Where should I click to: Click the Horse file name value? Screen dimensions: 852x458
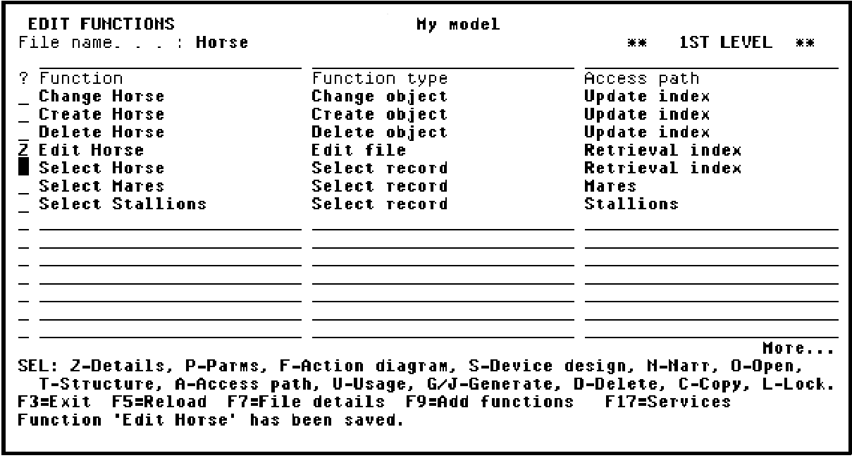click(222, 43)
